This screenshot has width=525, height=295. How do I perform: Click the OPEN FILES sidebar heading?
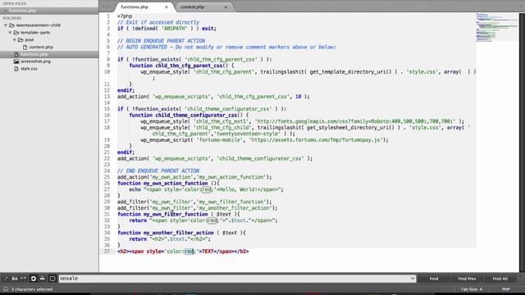tap(15, 3)
